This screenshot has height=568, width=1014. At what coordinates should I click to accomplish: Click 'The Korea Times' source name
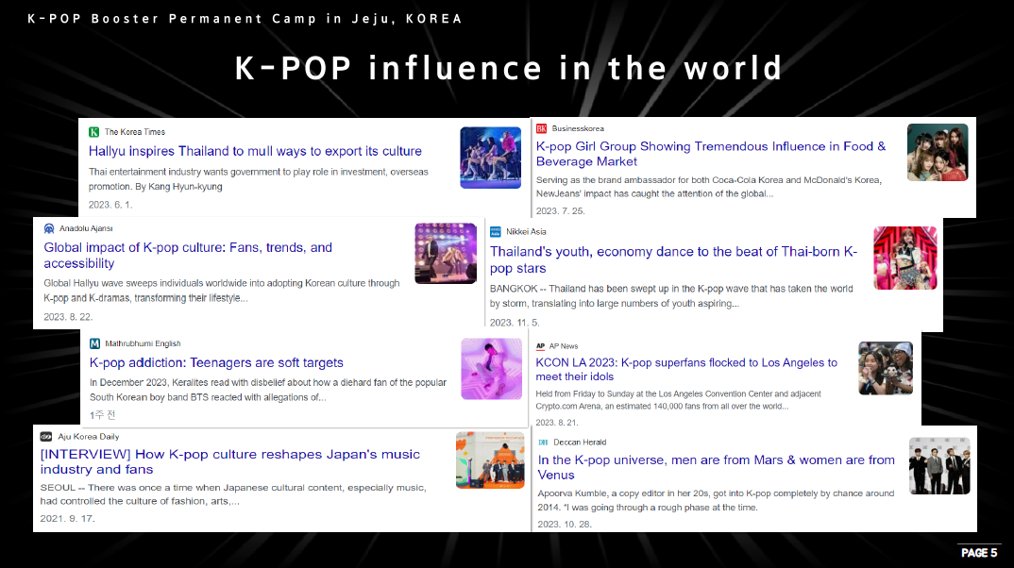(134, 132)
